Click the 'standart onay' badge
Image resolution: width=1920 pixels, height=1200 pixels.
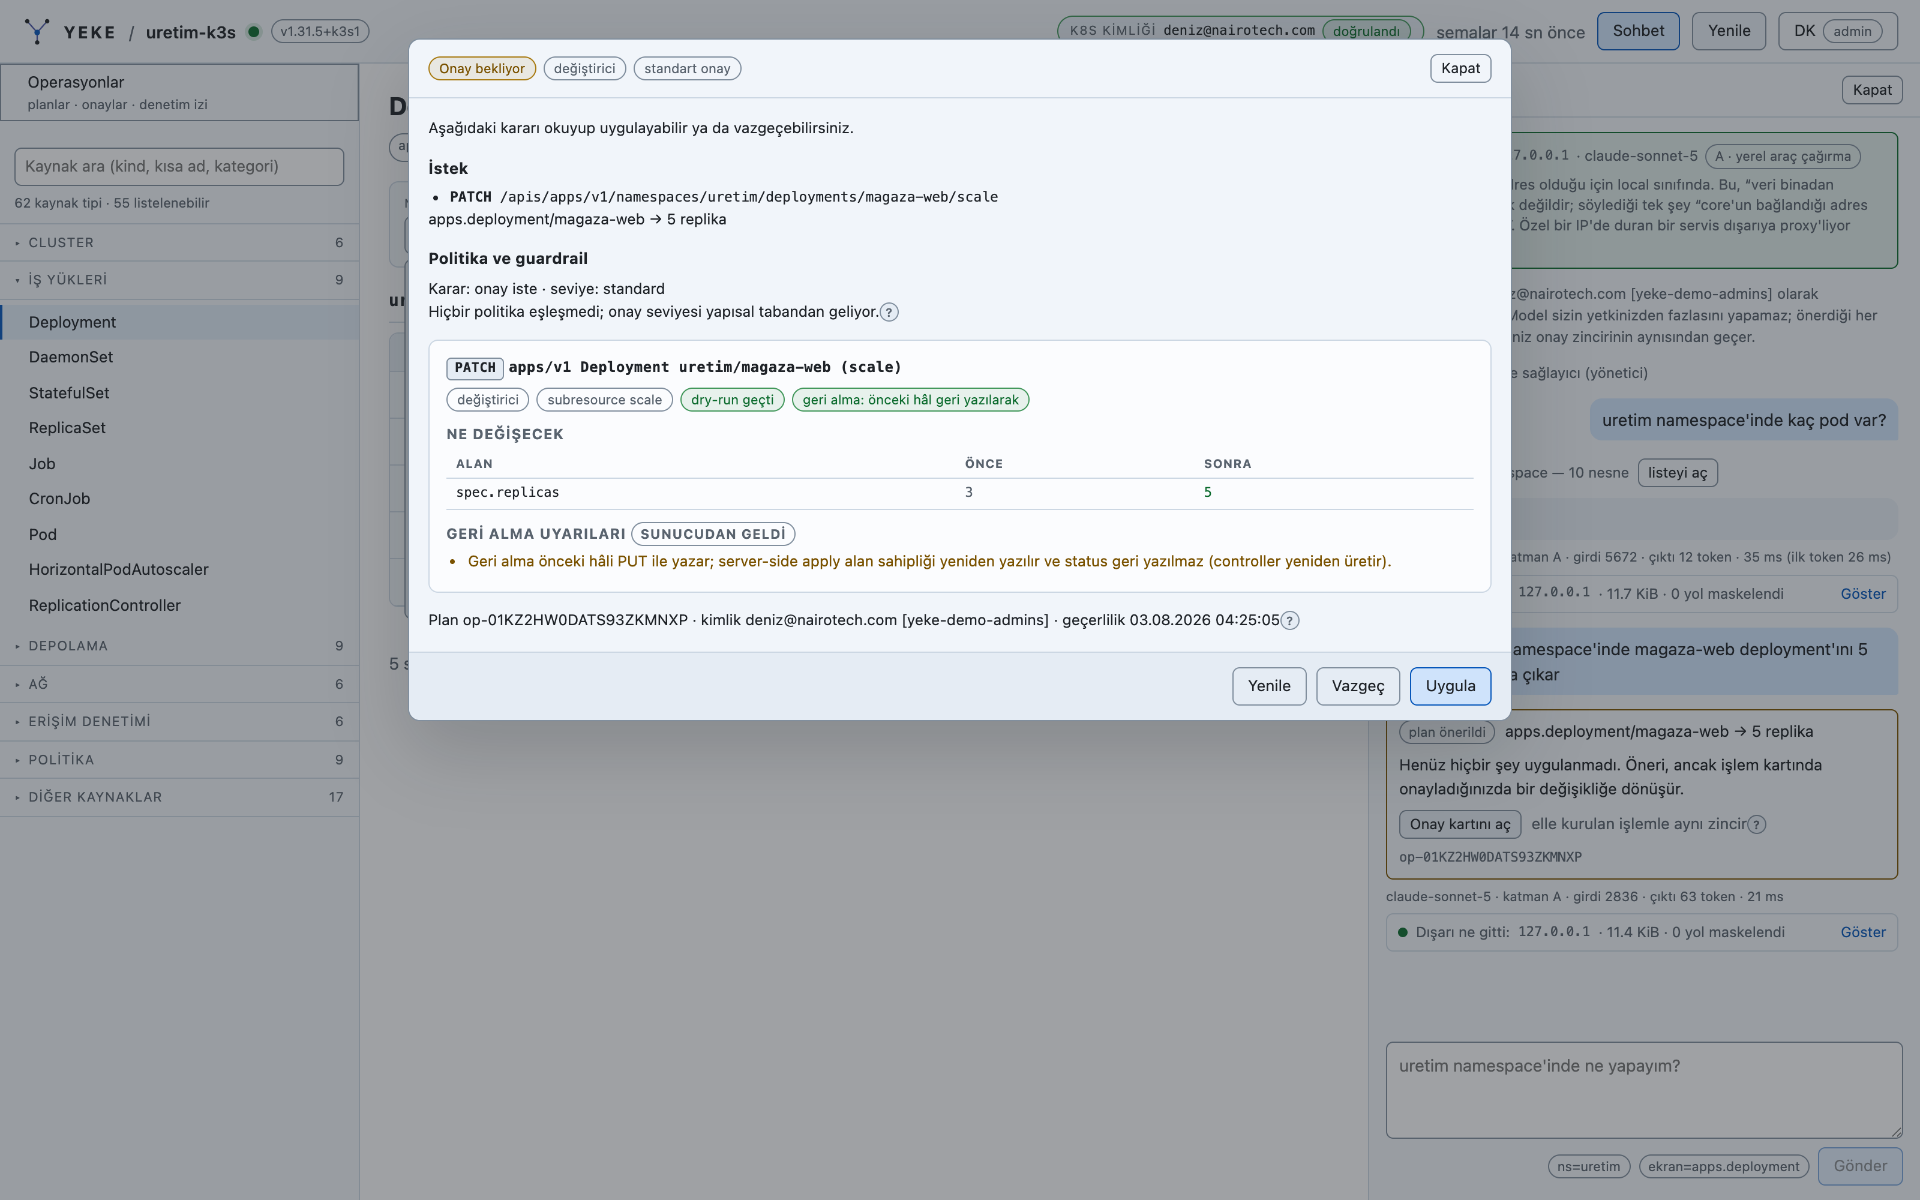[x=687, y=68]
